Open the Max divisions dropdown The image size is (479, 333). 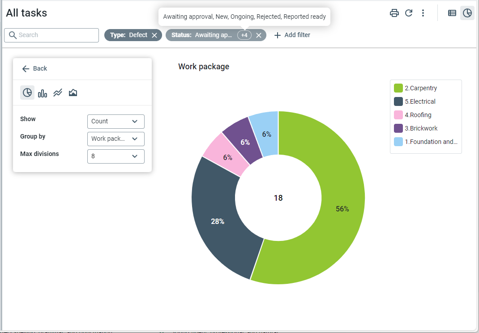coord(115,156)
